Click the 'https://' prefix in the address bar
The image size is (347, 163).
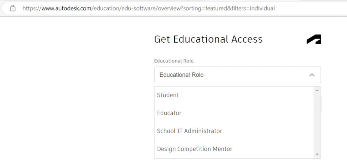point(32,8)
